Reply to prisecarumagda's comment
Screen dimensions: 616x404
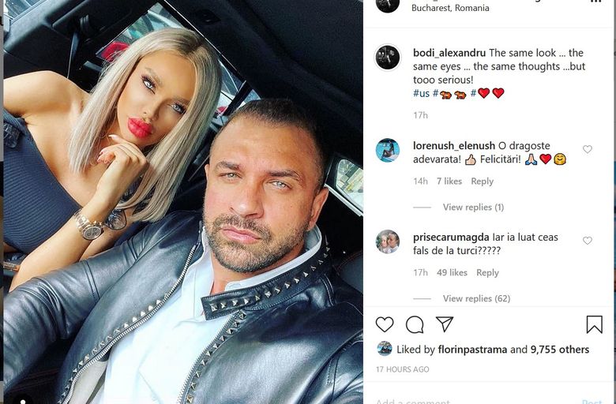tap(487, 272)
